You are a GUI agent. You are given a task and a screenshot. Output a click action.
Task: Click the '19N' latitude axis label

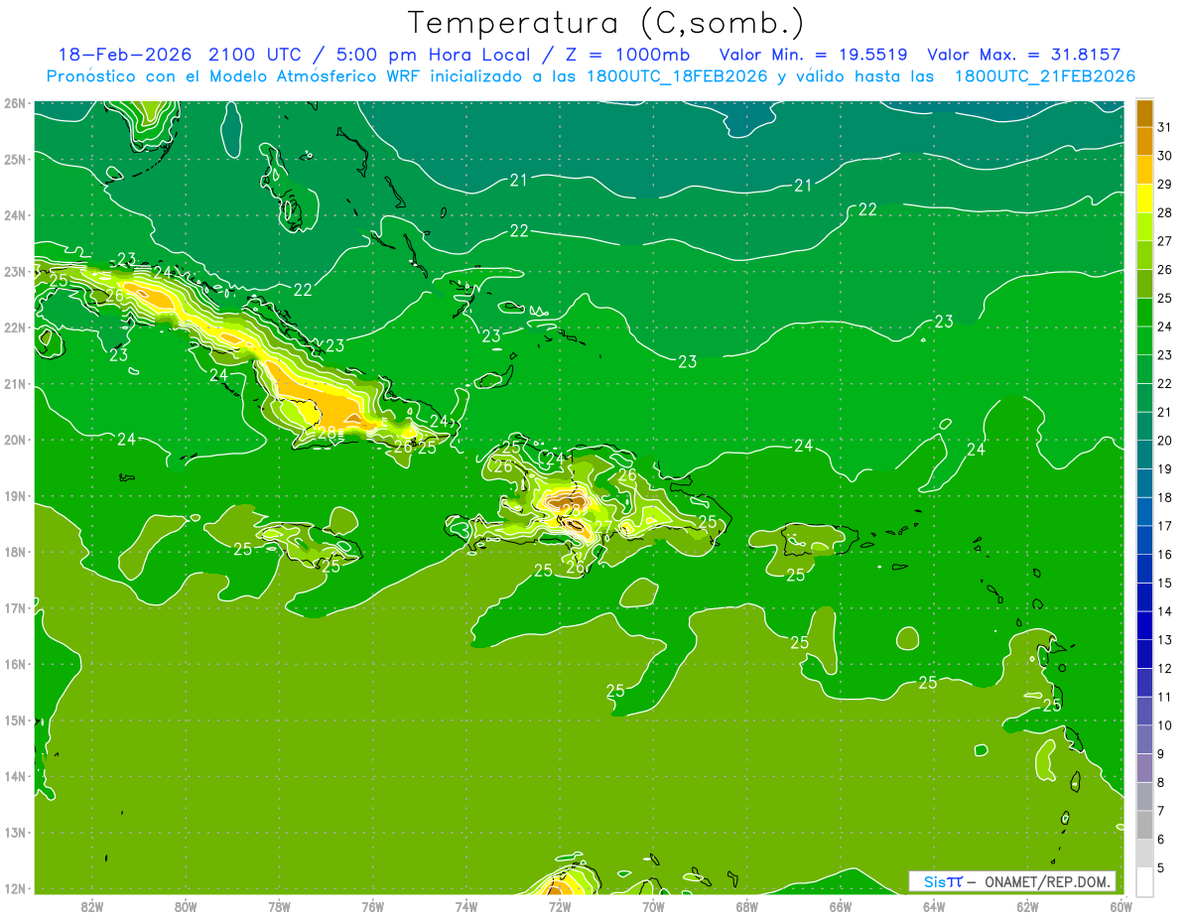point(15,495)
